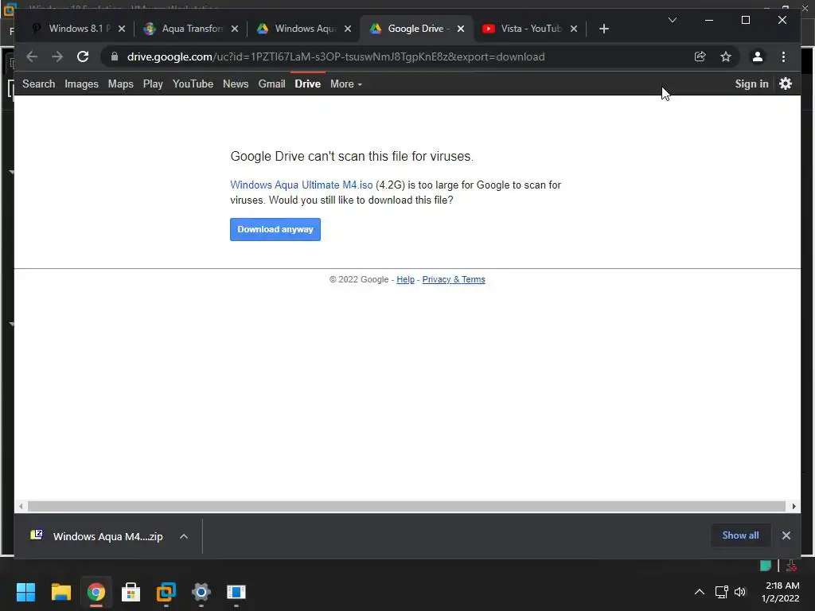815x611 pixels.
Task: Open Maps in Google bar
Action: [121, 84]
